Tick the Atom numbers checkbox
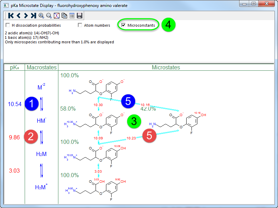The image size is (278, 208). [x=80, y=25]
